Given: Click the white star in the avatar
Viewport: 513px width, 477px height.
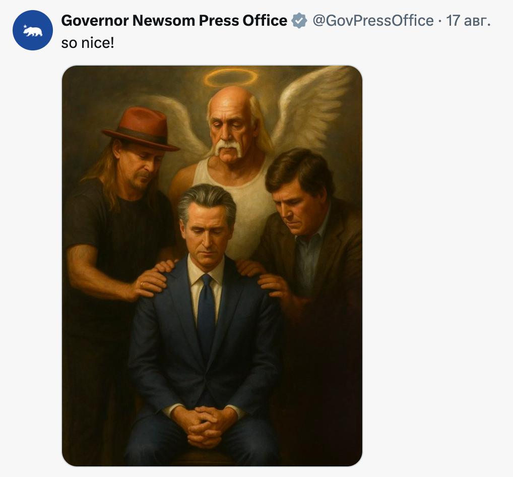Looking at the screenshot, I should (26, 27).
